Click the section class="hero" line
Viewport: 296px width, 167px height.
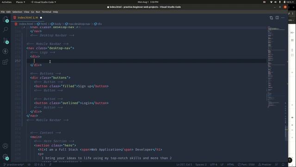pos(55,145)
